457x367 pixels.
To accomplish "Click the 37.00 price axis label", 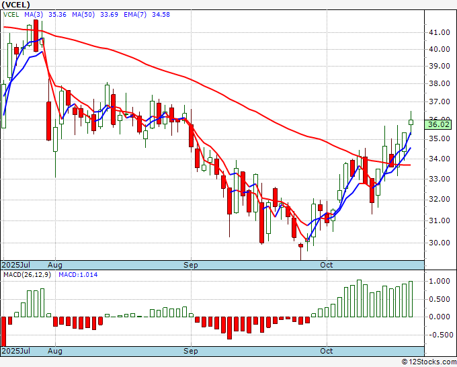I will pos(440,102).
